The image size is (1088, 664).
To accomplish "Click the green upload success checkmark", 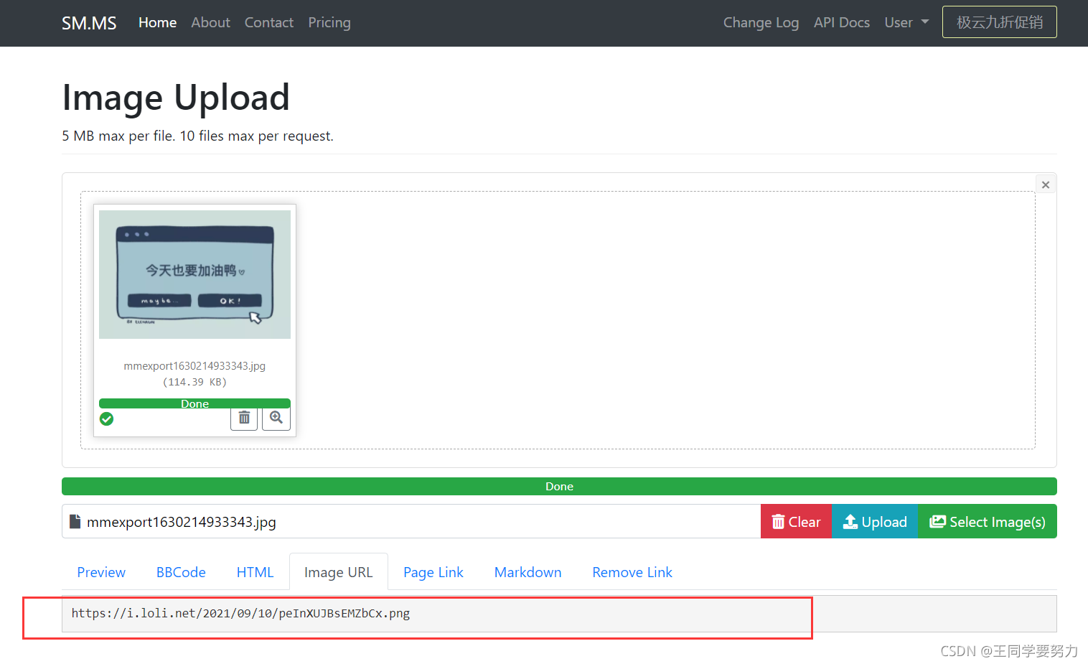I will coord(106,419).
